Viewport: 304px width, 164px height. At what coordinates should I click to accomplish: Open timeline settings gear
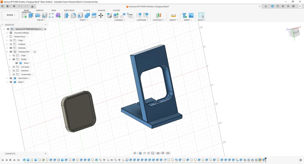pyautogui.click(x=301, y=160)
